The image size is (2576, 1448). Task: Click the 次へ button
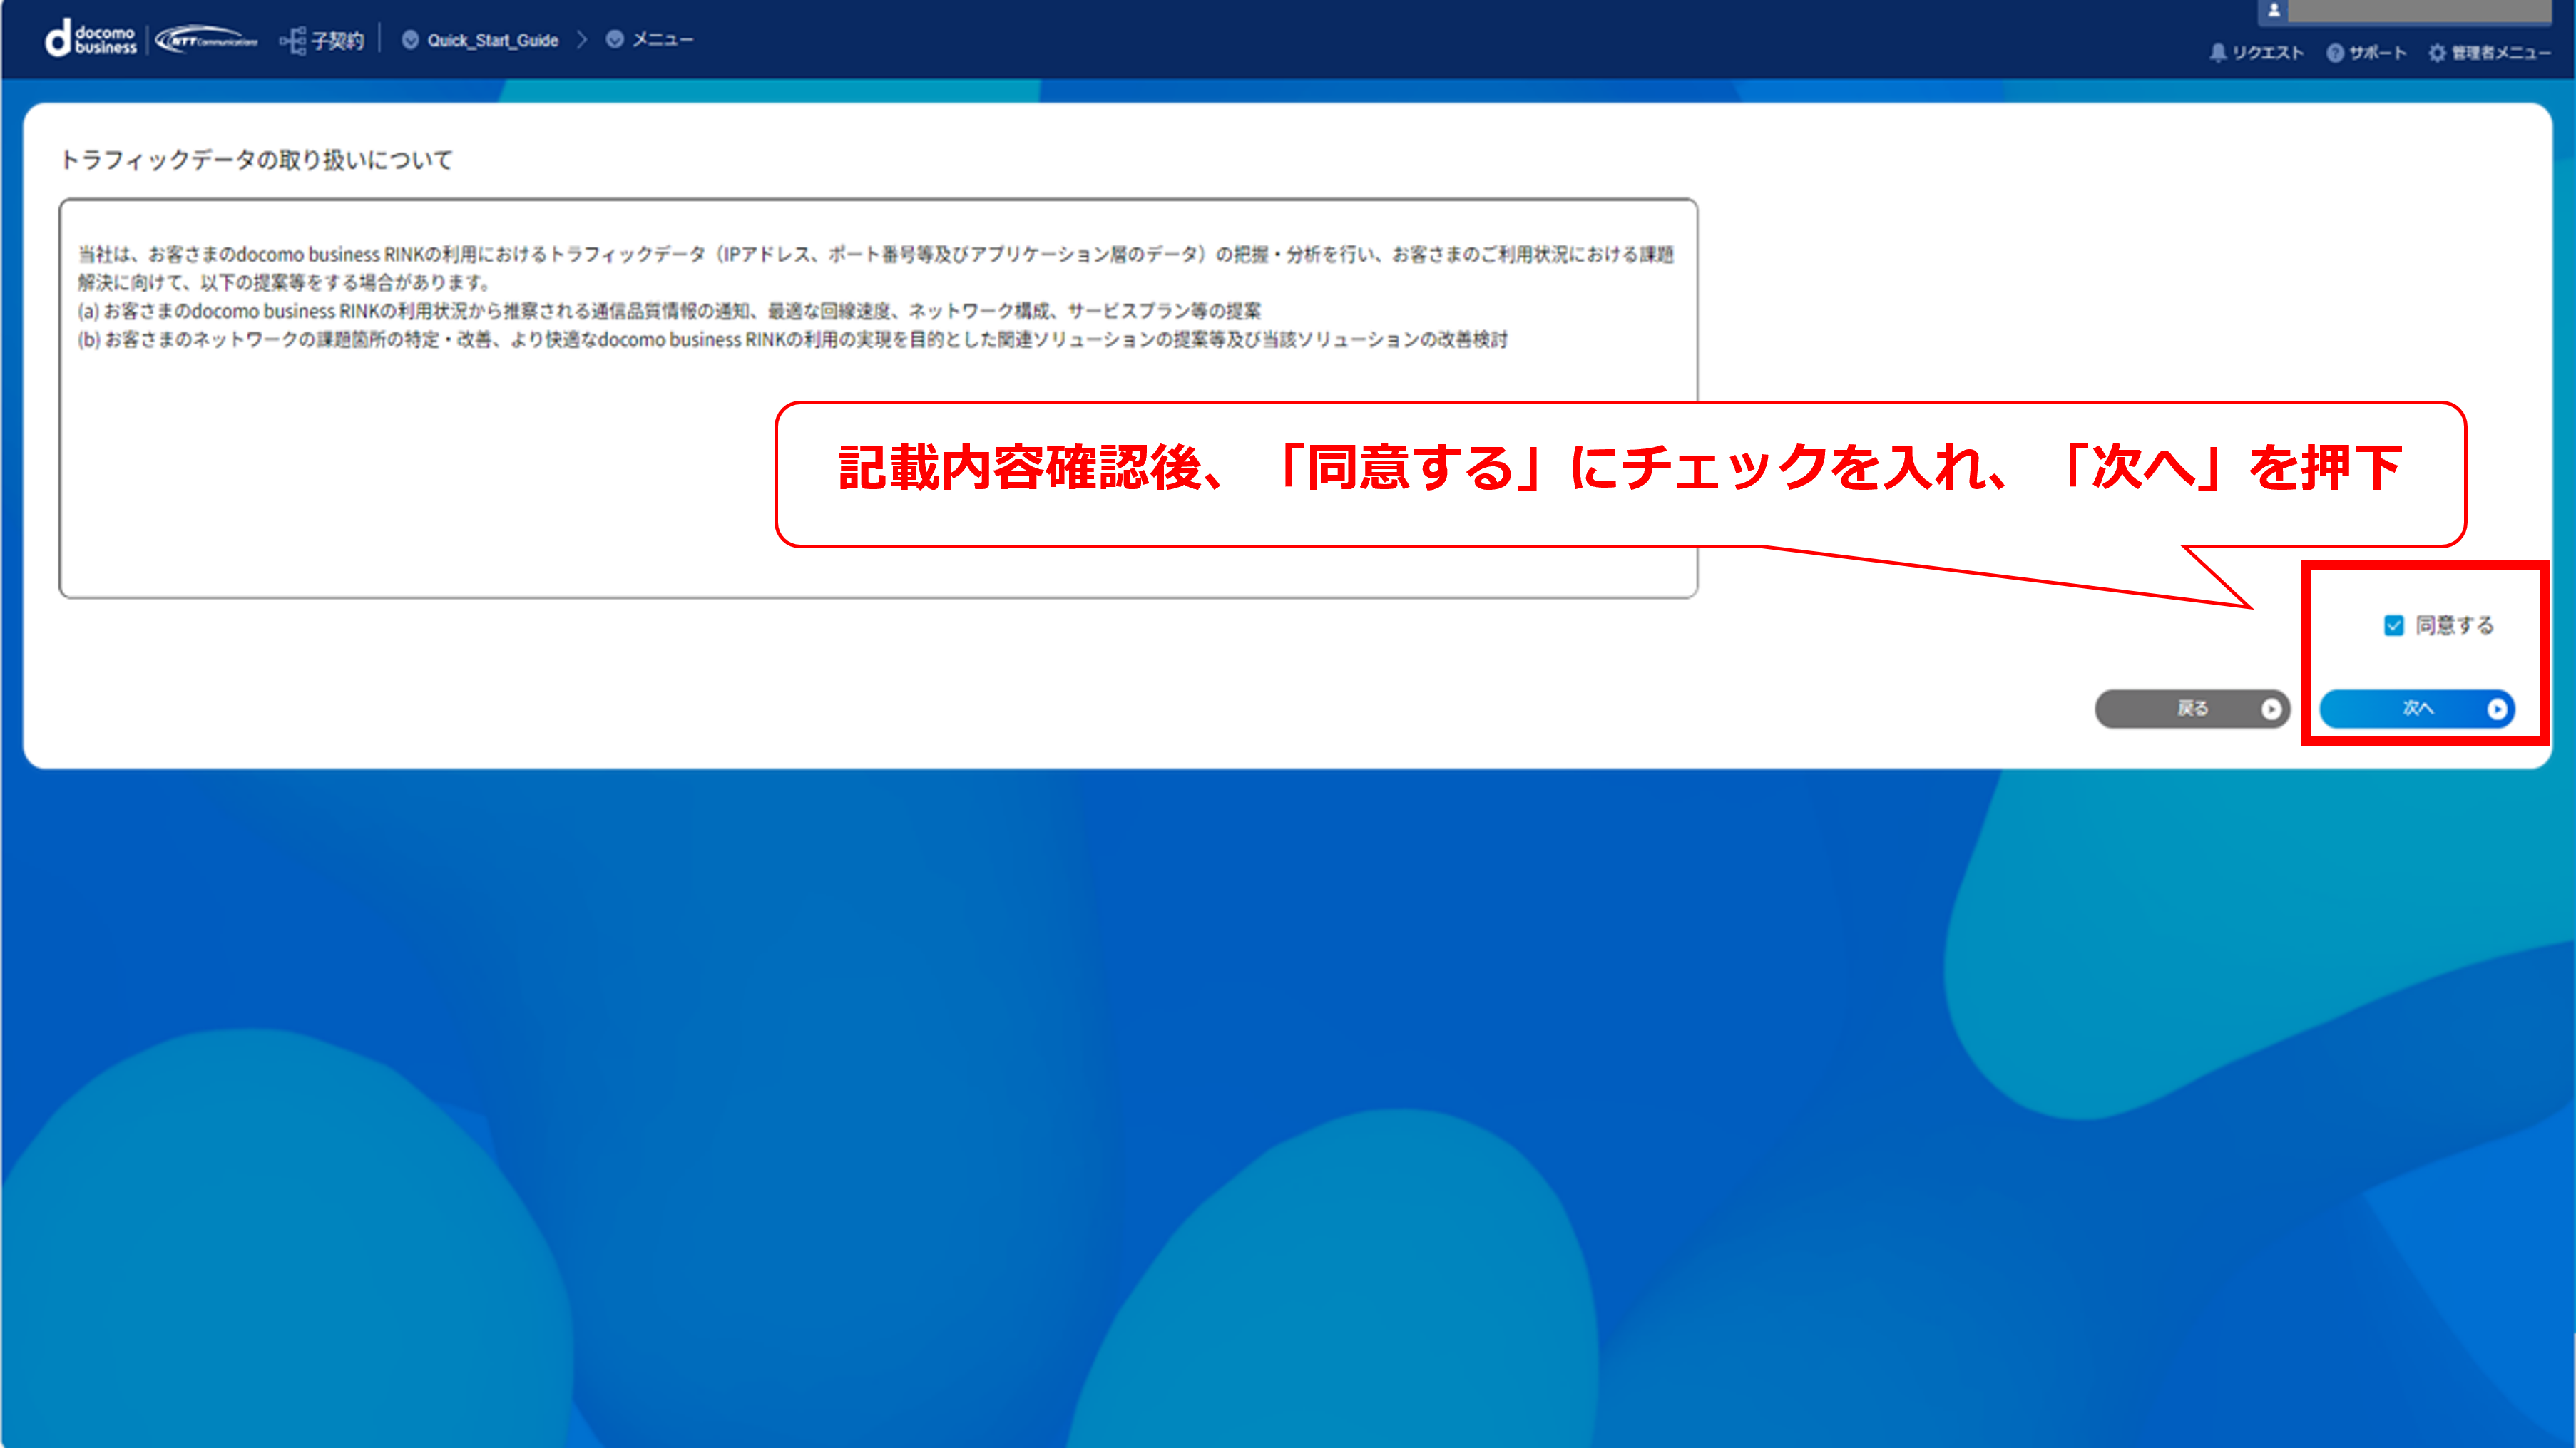coord(2417,709)
